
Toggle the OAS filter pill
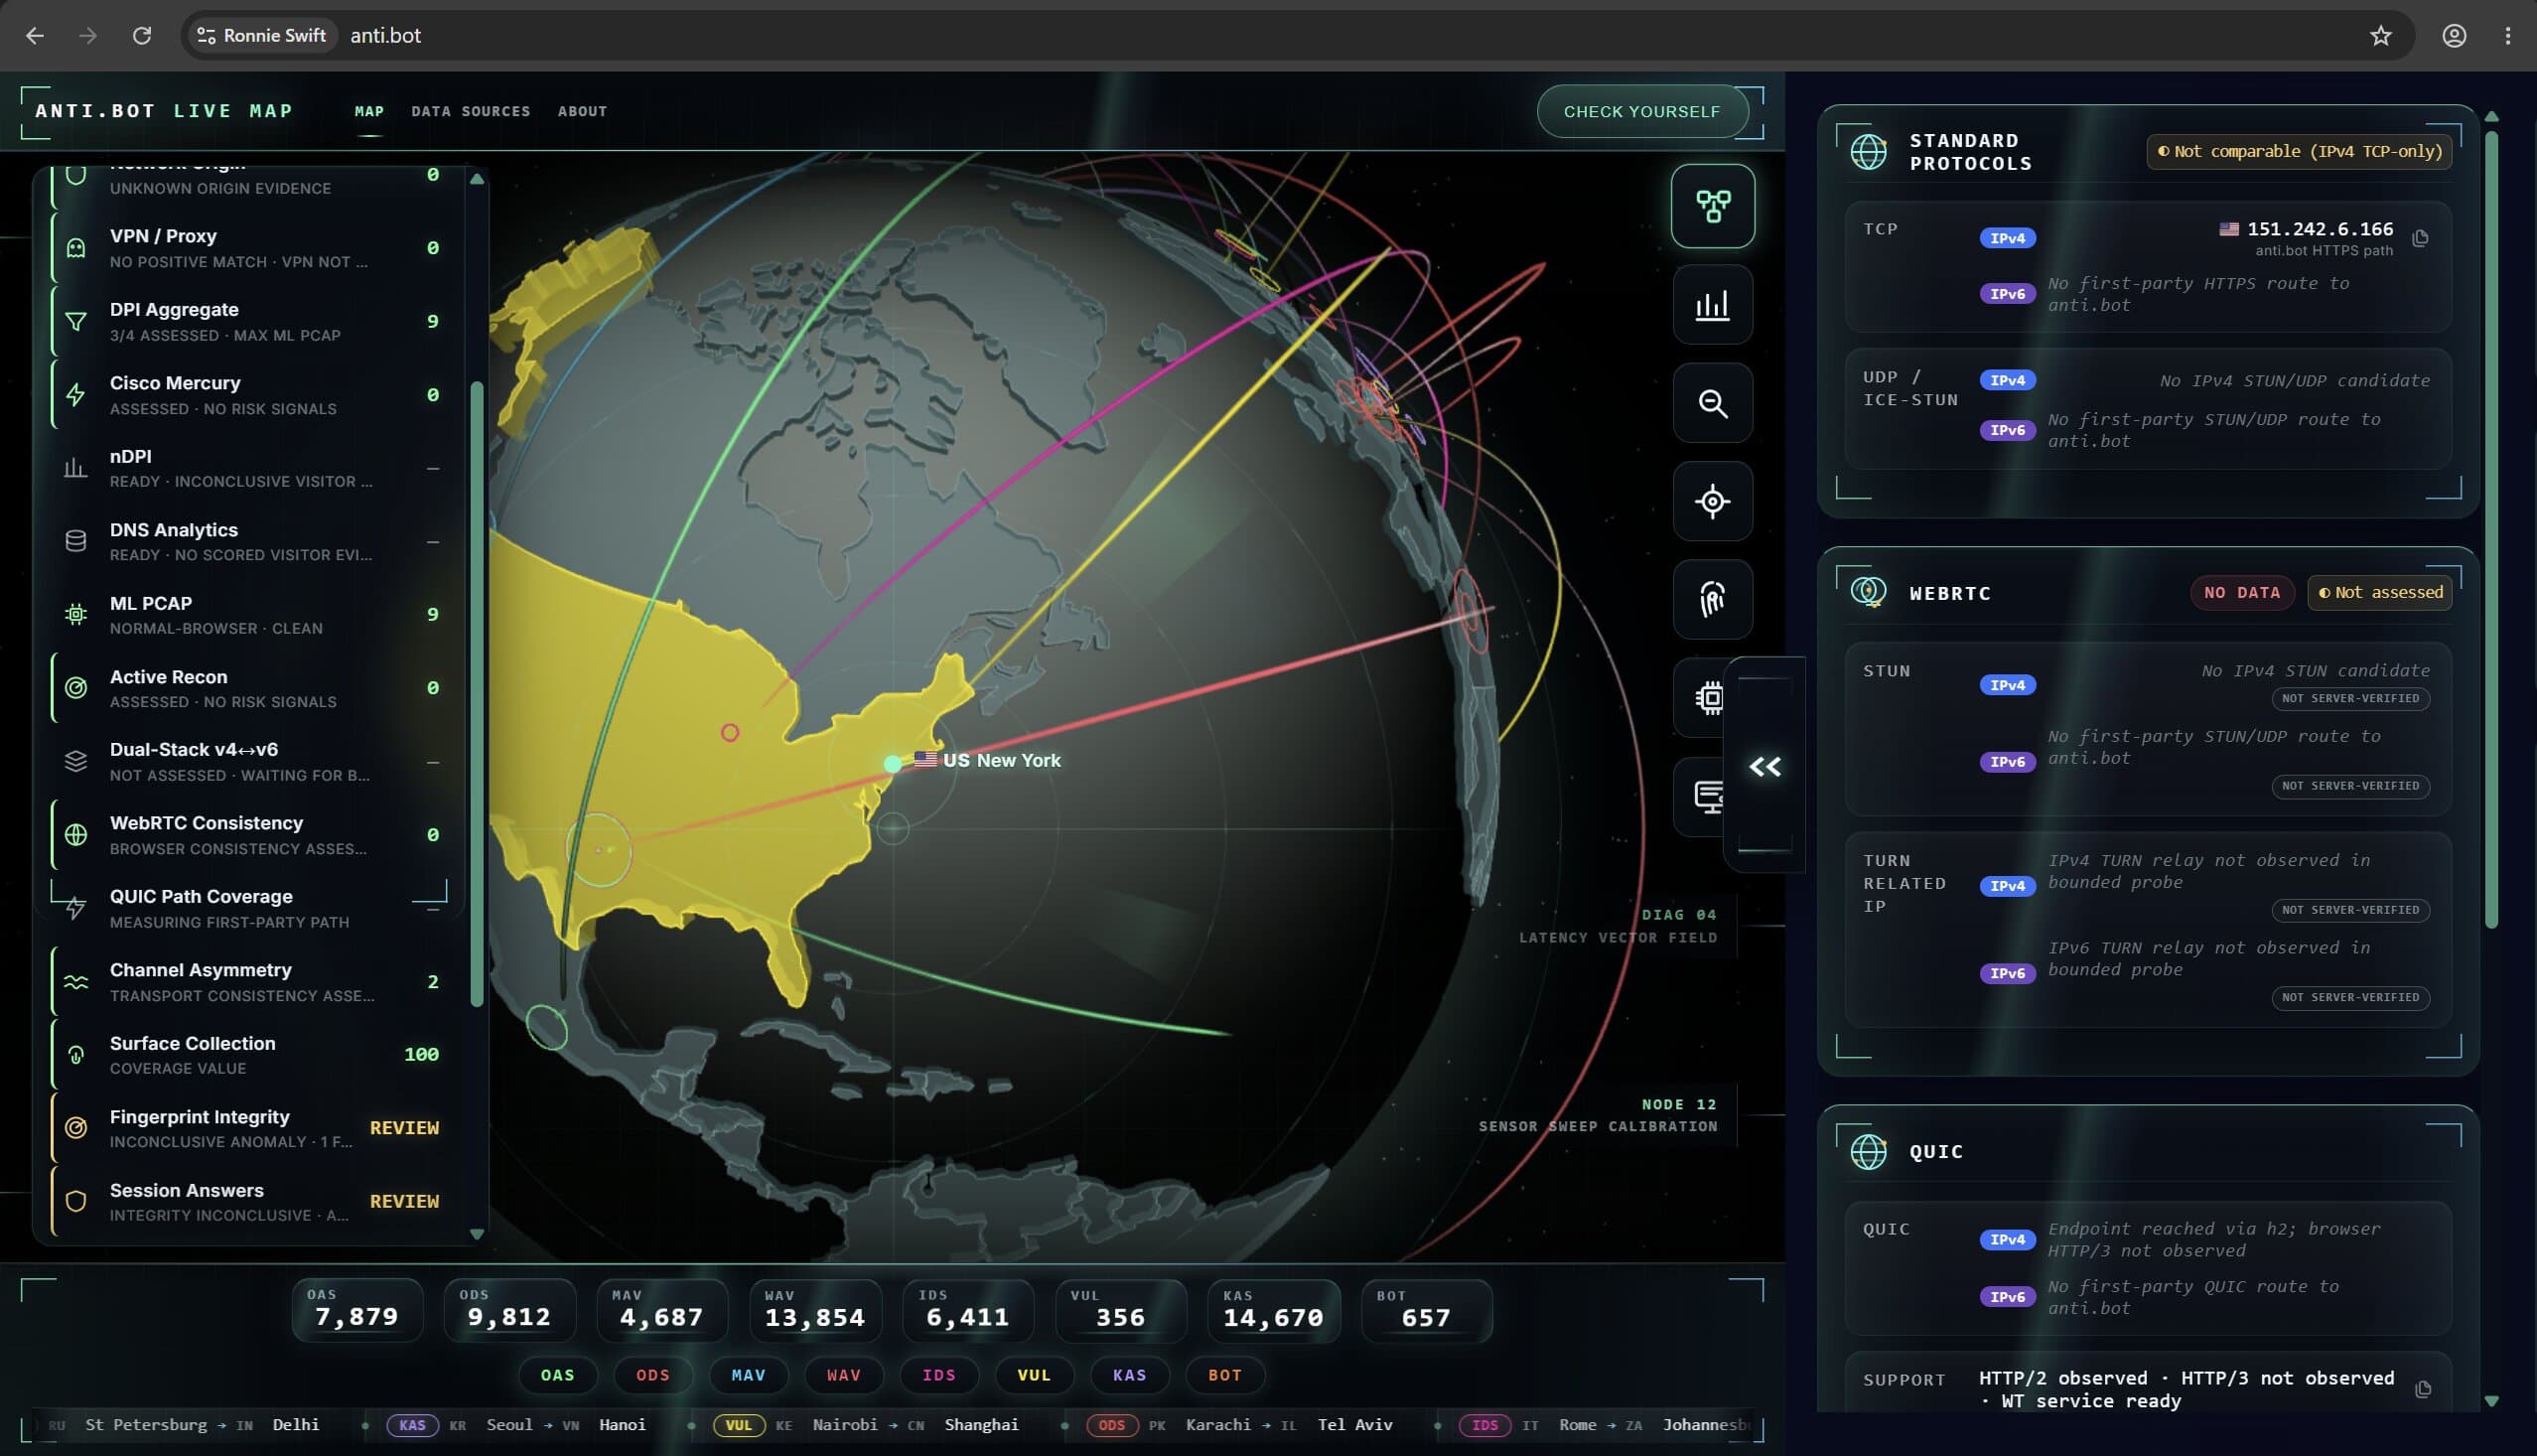coord(558,1375)
